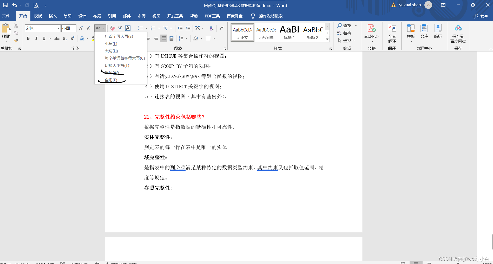Open the Paragraph dialog launcher
This screenshot has width=493, height=264.
(x=225, y=49)
